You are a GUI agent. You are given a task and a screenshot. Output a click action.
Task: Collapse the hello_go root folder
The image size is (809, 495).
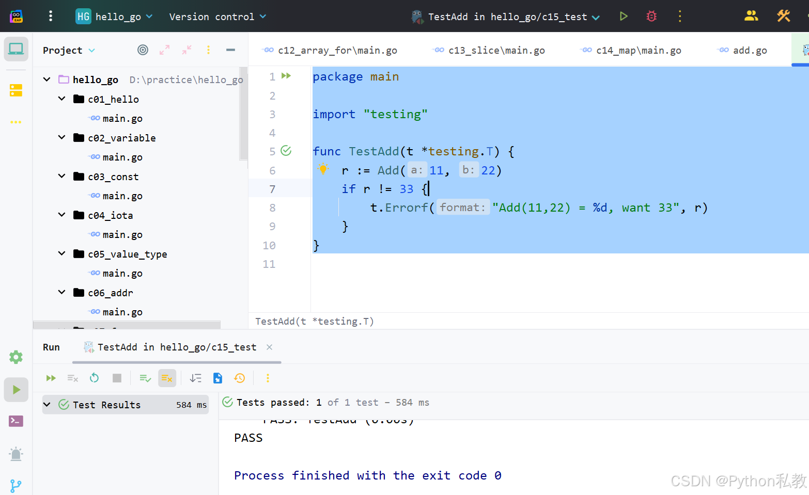click(x=47, y=79)
